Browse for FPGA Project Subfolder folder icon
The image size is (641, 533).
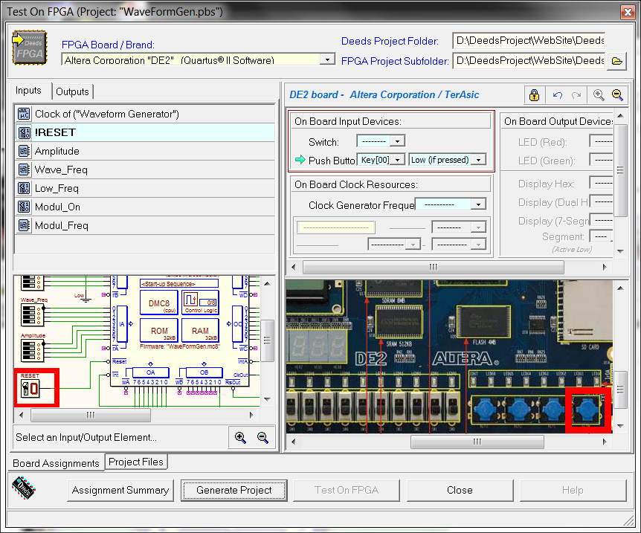coord(617,61)
